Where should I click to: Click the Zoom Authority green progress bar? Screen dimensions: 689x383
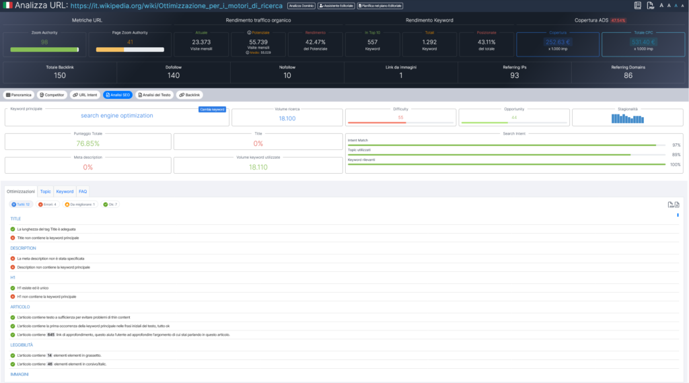click(x=44, y=50)
